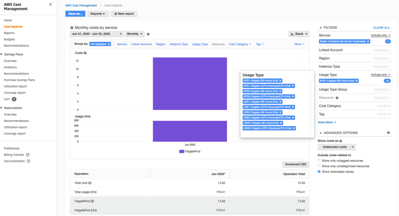Viewport: 399px width, 216px height.
Task: Collapse the Filters panel
Action: (x=320, y=27)
